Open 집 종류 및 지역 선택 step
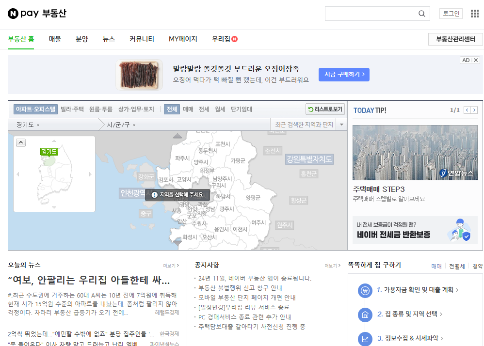This screenshot has width=484, height=346. 410,314
